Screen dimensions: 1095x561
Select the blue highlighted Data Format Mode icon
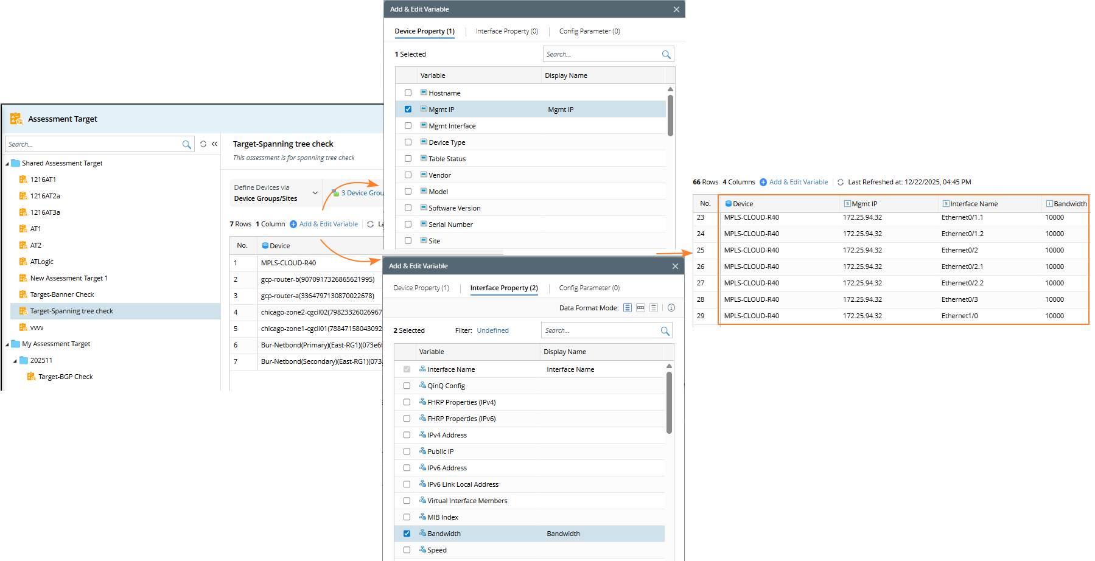[x=628, y=308]
